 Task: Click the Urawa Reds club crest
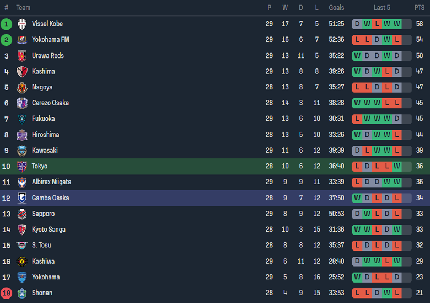pyautogui.click(x=22, y=56)
